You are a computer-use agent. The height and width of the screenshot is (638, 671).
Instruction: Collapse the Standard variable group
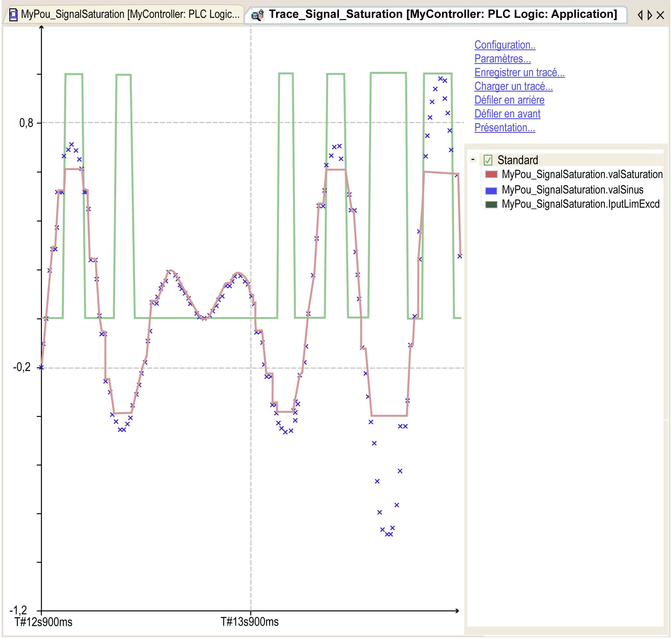coord(473,159)
